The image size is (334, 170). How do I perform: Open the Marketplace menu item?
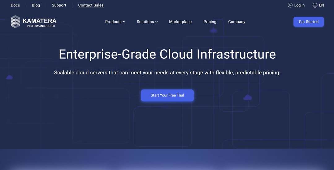coord(180,22)
